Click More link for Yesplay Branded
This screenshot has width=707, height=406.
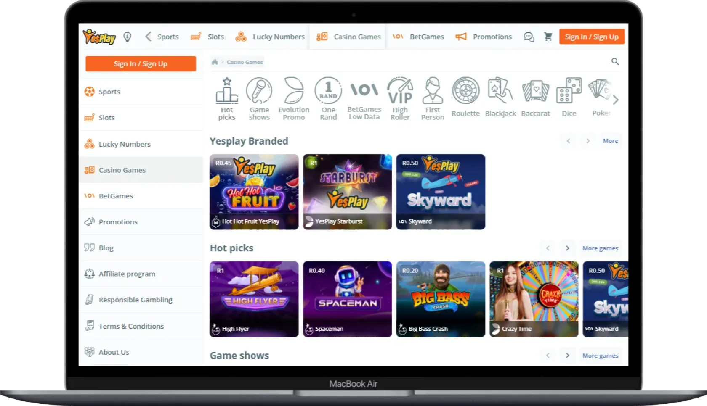coord(610,141)
